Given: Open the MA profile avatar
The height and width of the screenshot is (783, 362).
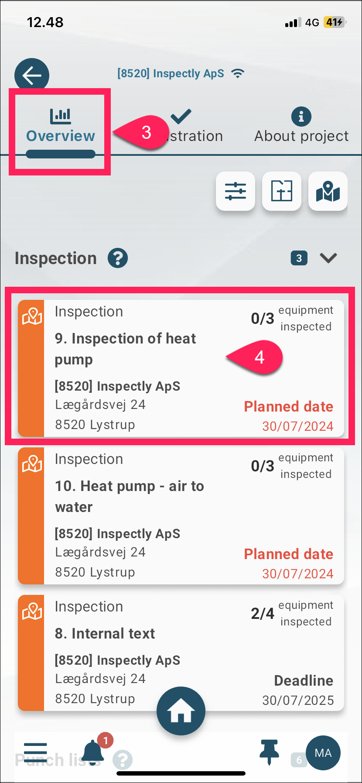Looking at the screenshot, I should click(323, 753).
